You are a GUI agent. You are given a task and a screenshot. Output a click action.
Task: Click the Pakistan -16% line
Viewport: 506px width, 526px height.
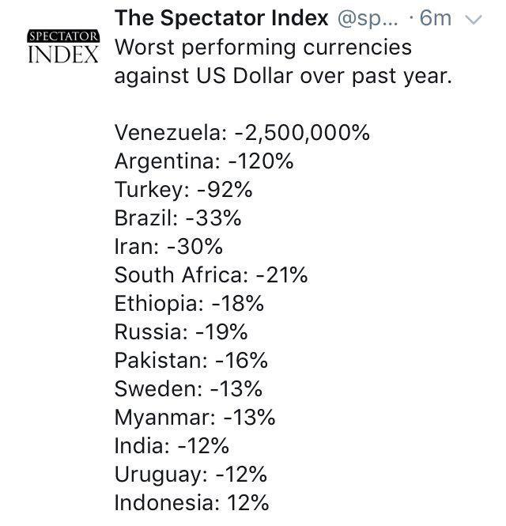[191, 361]
